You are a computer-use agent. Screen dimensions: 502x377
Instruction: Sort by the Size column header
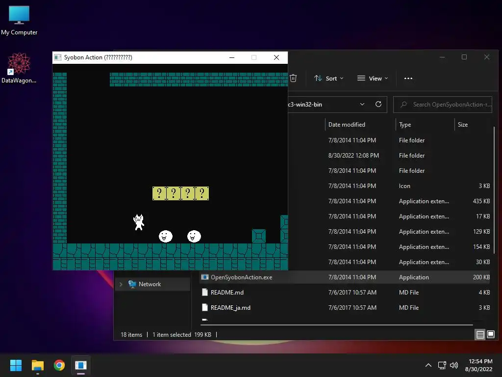pos(463,124)
